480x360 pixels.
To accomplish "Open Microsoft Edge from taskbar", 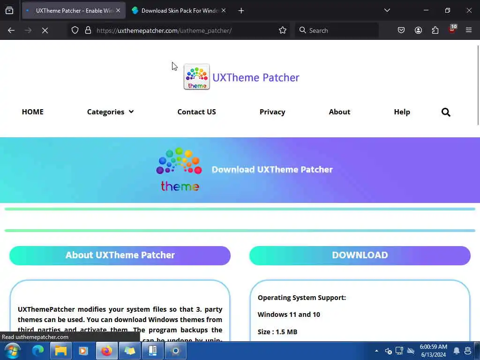I will click(38, 351).
